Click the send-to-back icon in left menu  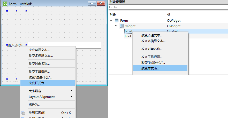(23, 113)
